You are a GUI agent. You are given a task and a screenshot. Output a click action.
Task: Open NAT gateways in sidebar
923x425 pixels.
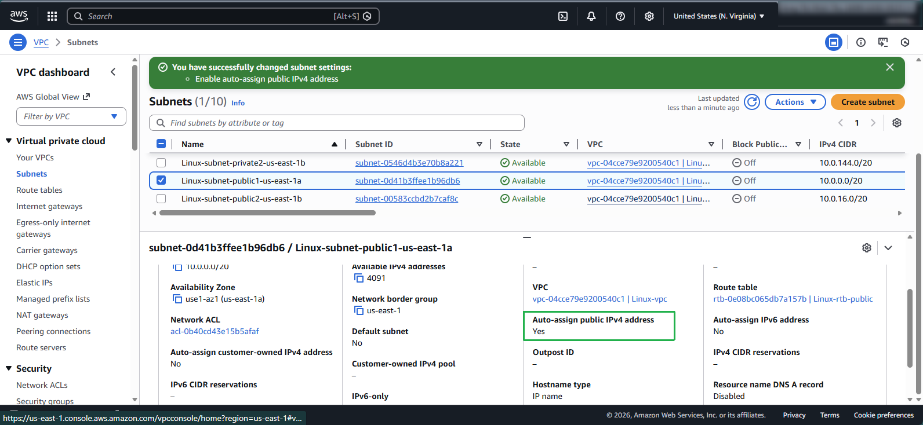coord(42,315)
